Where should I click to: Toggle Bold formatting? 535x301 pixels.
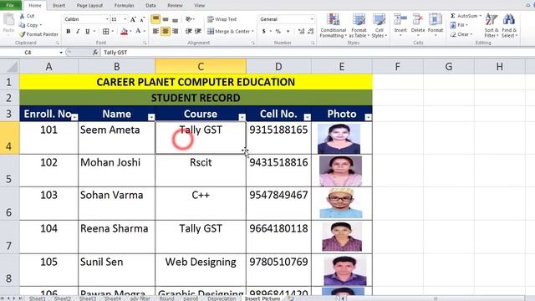[x=69, y=32]
